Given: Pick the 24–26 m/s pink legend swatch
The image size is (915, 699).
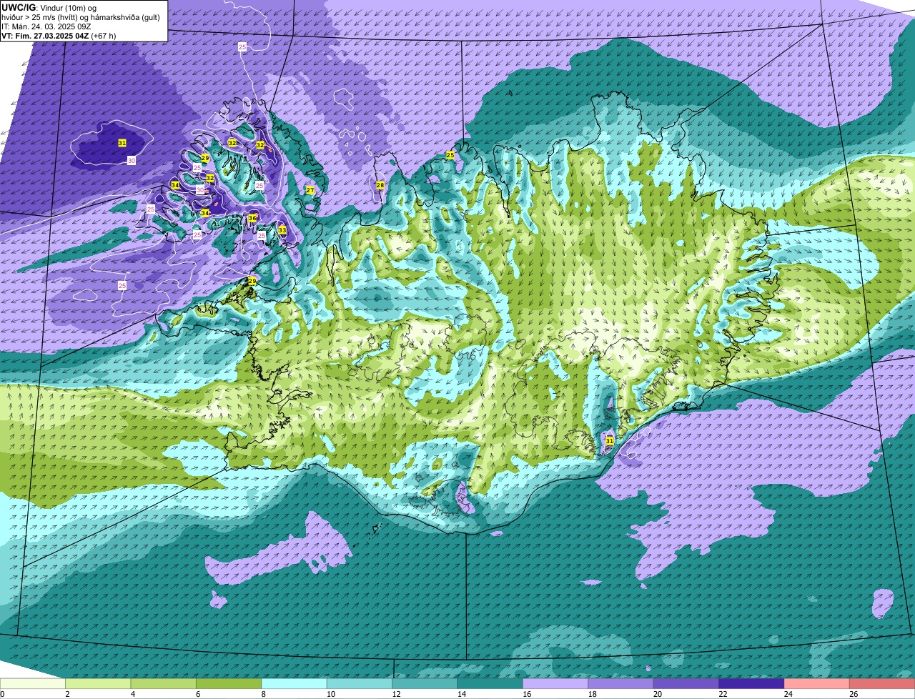Looking at the screenshot, I should click(817, 683).
